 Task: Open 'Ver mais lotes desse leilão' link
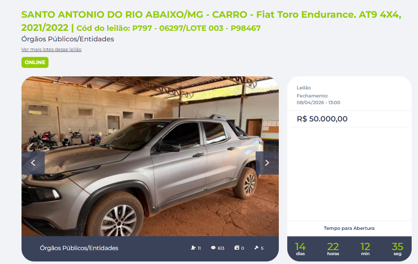[51, 49]
